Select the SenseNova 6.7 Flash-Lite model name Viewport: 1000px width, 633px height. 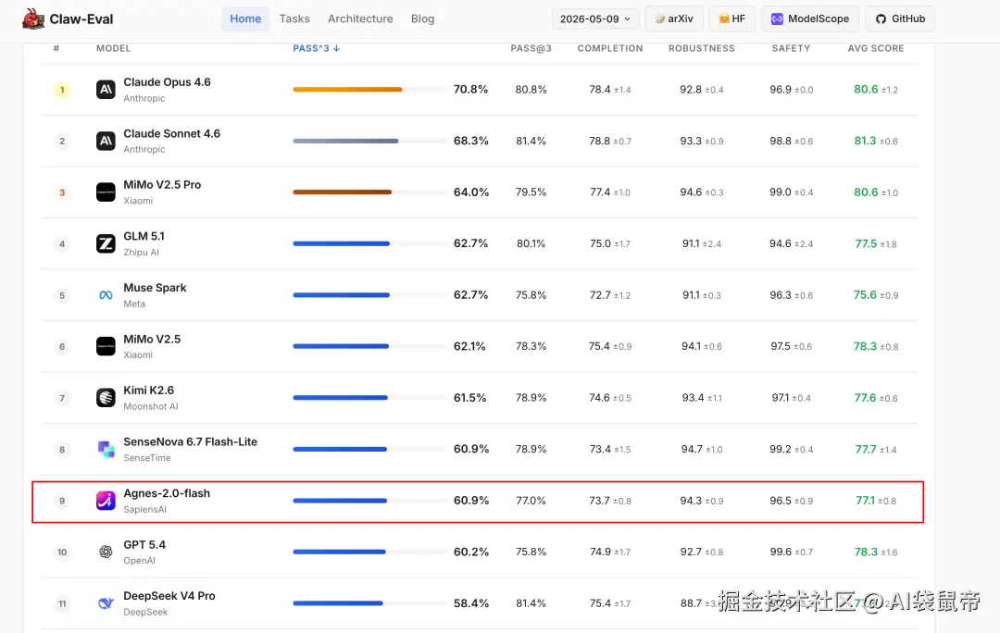tap(190, 441)
